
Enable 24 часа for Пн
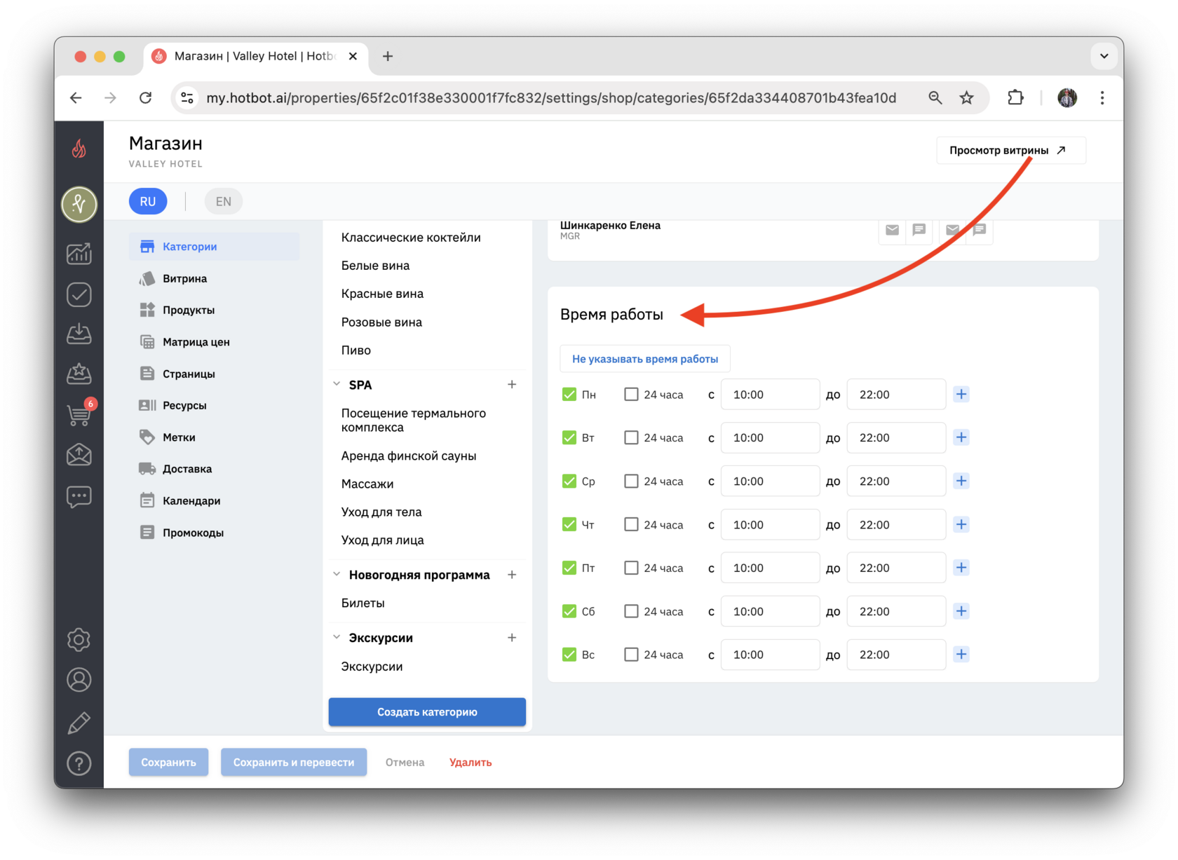tap(631, 395)
